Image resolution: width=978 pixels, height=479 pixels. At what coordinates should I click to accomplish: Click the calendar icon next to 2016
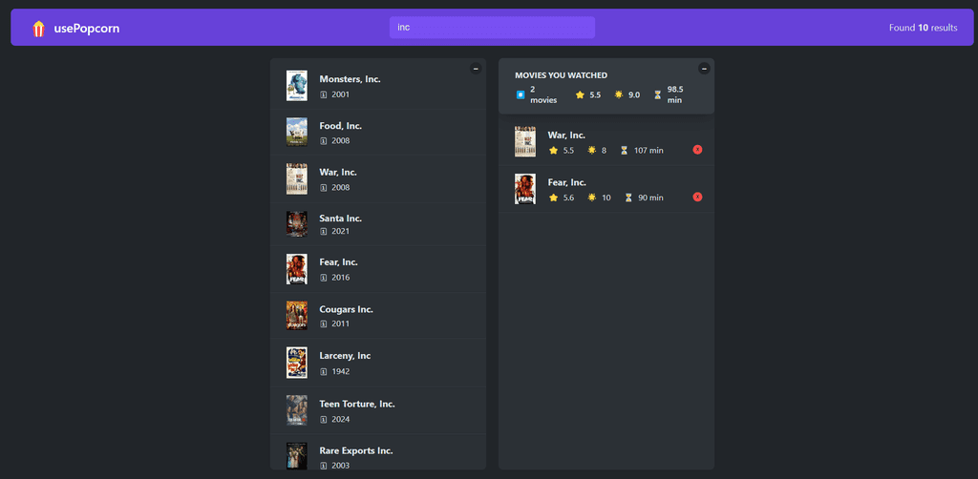(x=323, y=278)
